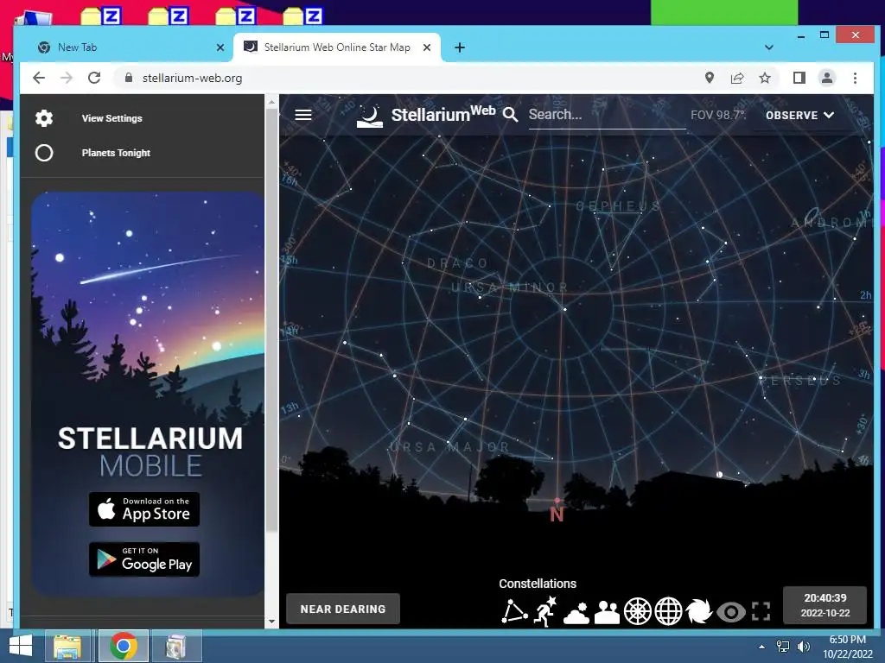This screenshot has width=885, height=663.
Task: Click Download on the App Store badge
Action: [144, 509]
